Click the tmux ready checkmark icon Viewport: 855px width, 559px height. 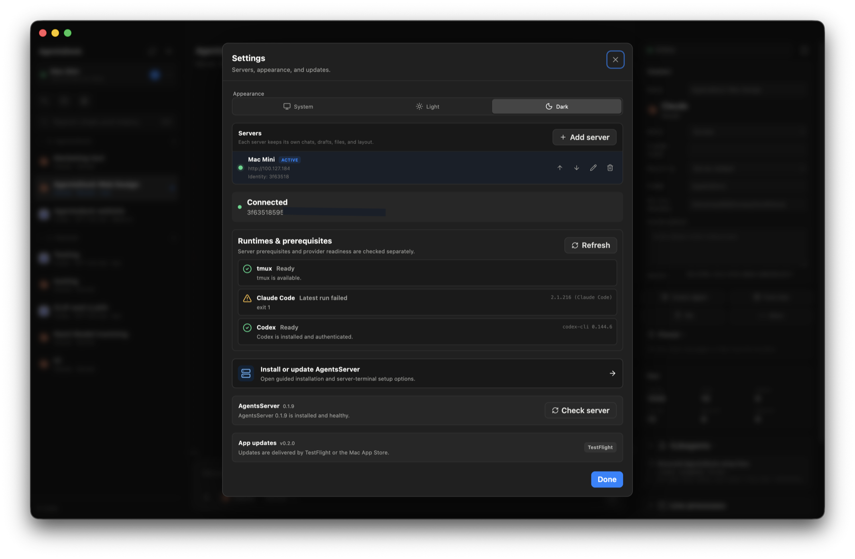tap(247, 269)
